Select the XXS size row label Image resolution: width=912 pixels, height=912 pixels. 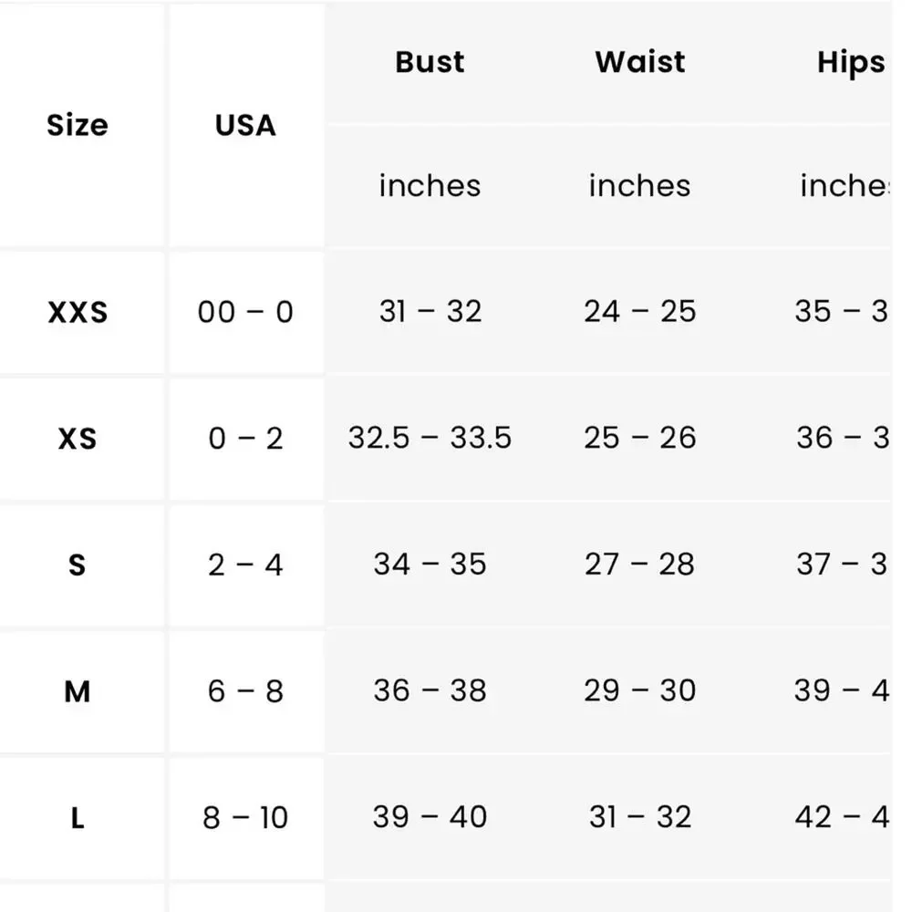coord(78,313)
